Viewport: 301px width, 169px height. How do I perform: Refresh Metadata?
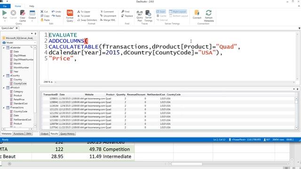[209, 16]
